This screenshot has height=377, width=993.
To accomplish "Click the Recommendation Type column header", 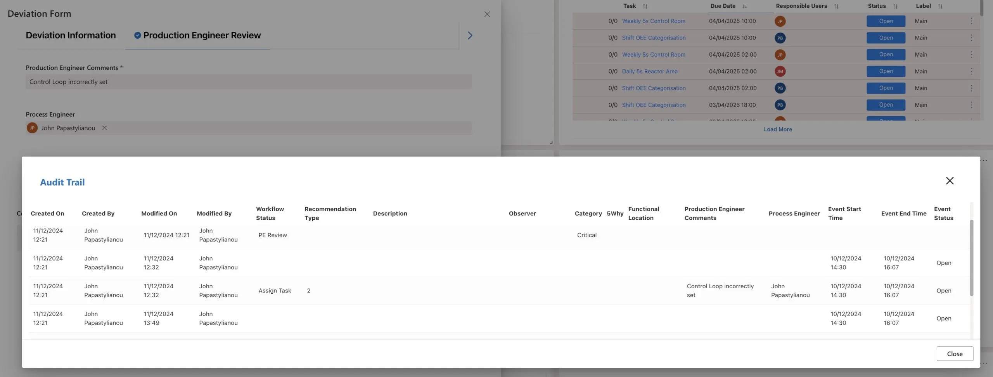I will tap(330, 213).
